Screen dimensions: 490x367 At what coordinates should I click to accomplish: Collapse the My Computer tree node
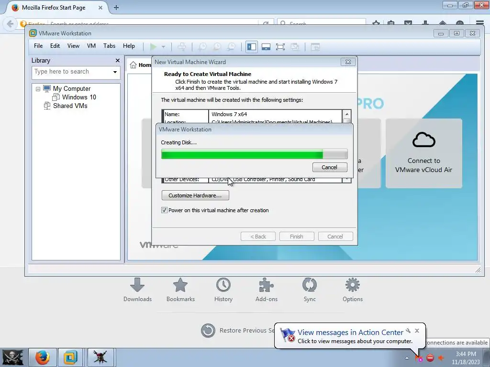[x=38, y=89]
